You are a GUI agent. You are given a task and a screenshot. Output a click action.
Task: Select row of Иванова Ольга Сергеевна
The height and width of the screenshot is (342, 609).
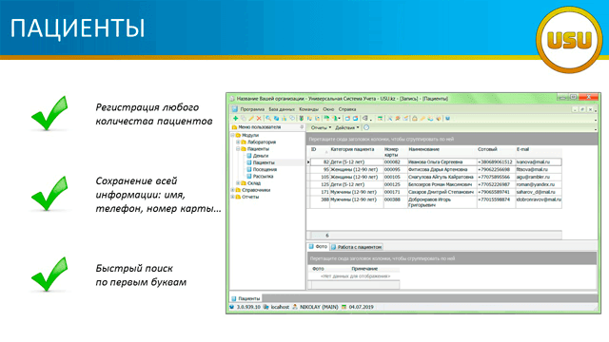coord(435,161)
